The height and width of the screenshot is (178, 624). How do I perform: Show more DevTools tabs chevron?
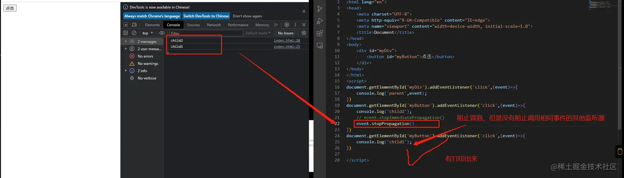point(276,25)
